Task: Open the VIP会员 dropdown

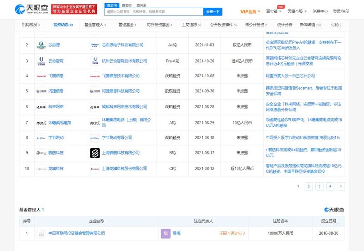Action: pos(250,12)
